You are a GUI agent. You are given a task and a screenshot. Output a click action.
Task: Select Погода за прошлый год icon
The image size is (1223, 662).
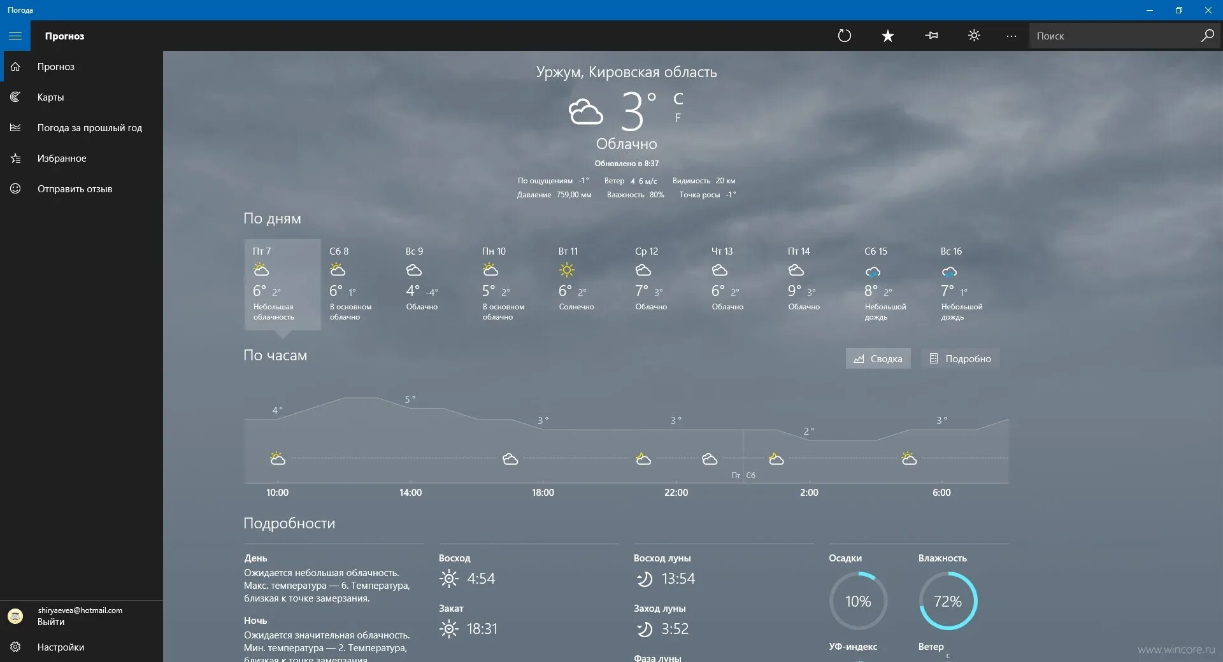(15, 127)
